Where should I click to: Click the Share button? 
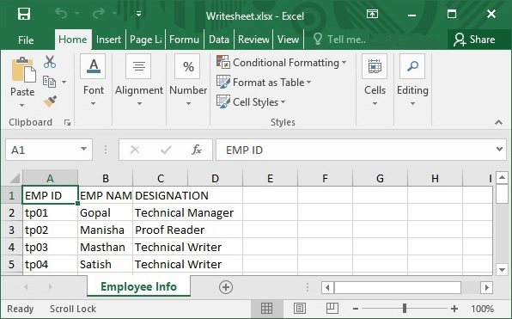pyautogui.click(x=474, y=40)
